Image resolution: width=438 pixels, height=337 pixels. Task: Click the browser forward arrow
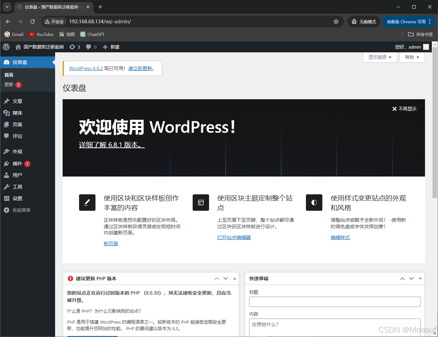coord(20,22)
